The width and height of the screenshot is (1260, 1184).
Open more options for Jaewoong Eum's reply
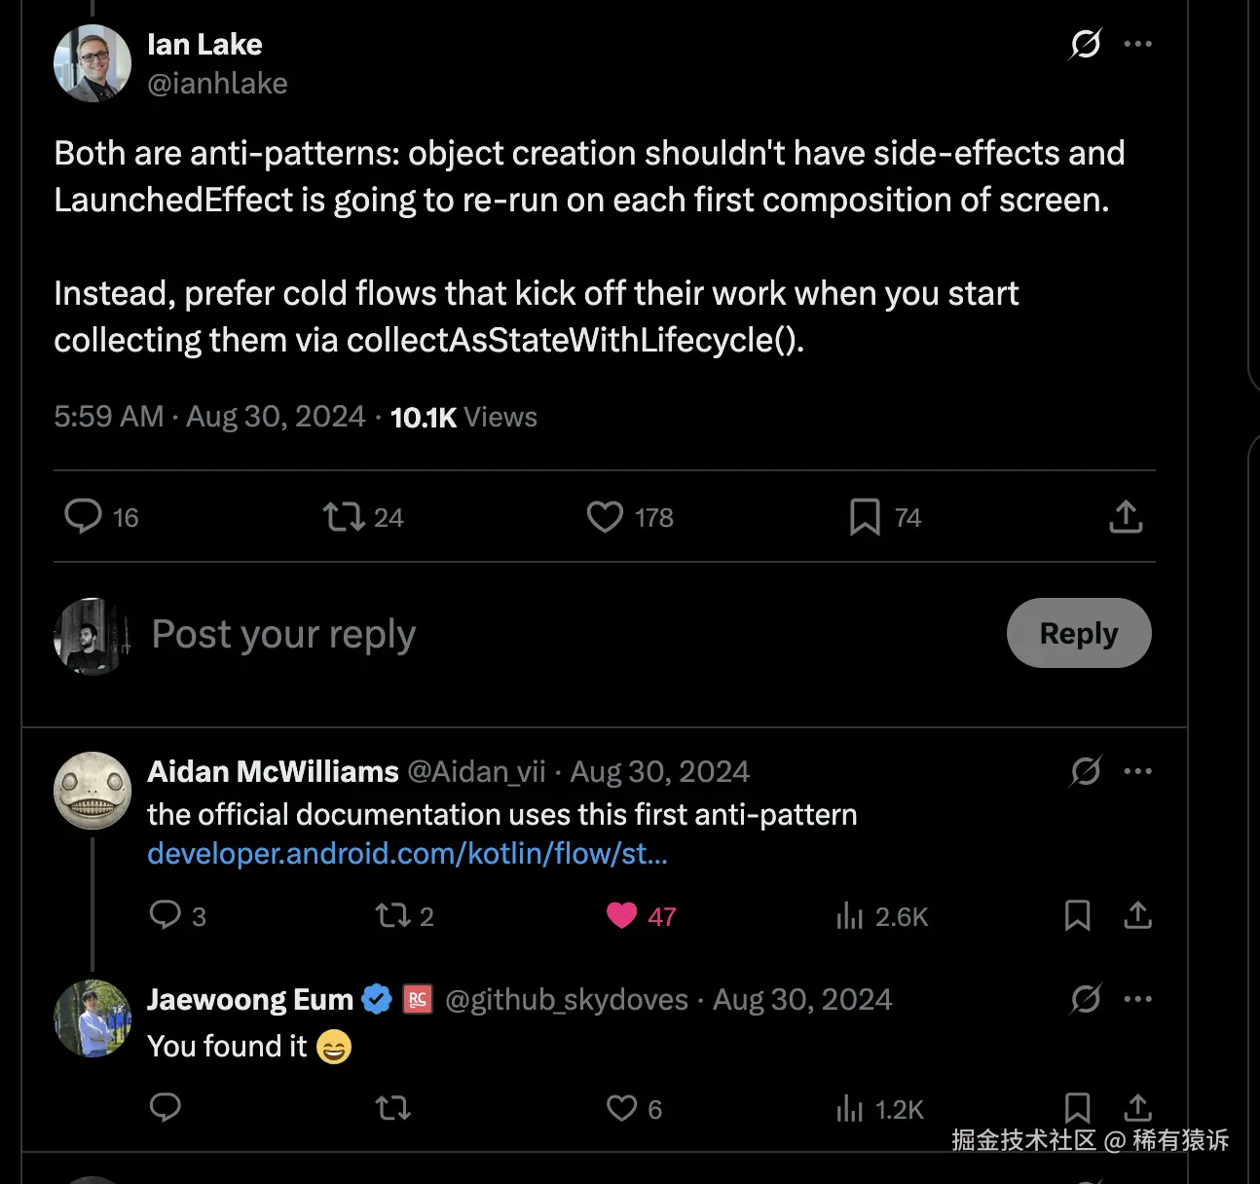[1137, 998]
